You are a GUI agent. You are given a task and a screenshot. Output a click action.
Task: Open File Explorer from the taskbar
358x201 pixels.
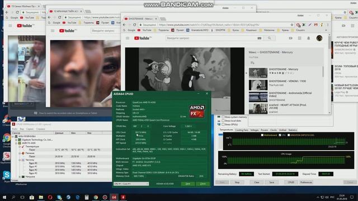point(41,197)
